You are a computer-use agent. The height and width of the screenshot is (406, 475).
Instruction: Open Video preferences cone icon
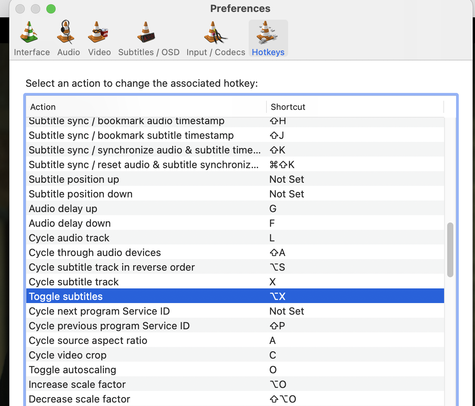98,32
